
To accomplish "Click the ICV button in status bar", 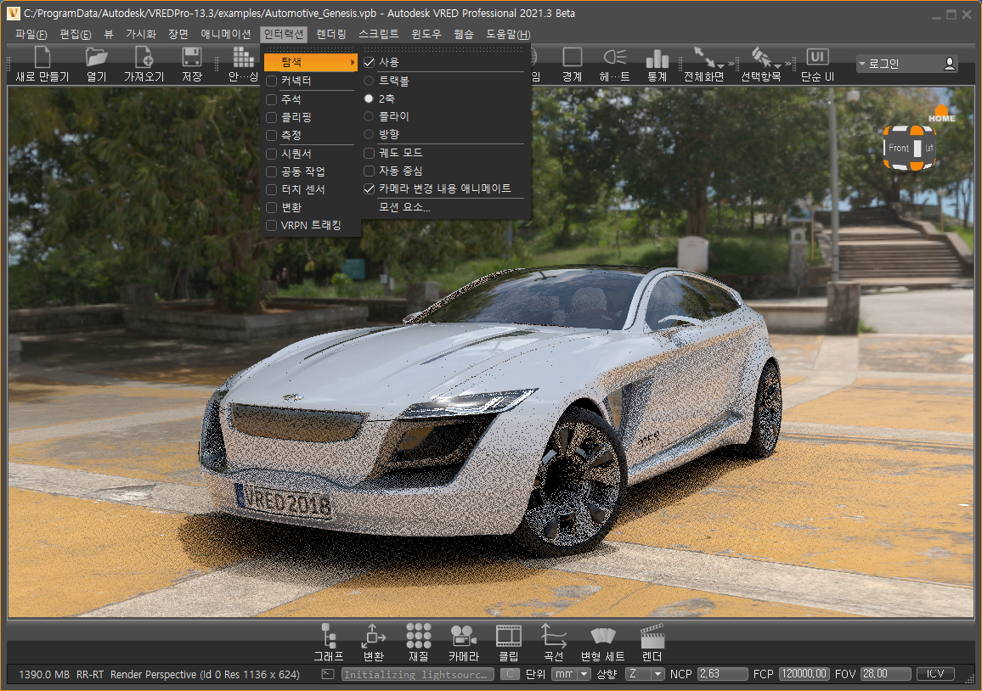I will pos(935,674).
